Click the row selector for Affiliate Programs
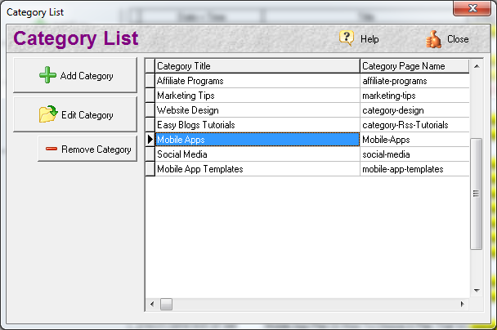The width and height of the screenshot is (497, 330). click(150, 81)
